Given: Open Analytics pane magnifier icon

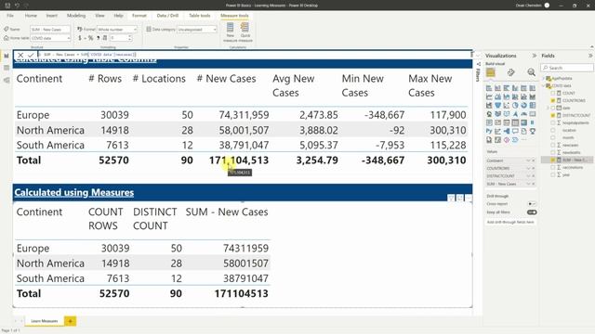Looking at the screenshot, I should [531, 72].
